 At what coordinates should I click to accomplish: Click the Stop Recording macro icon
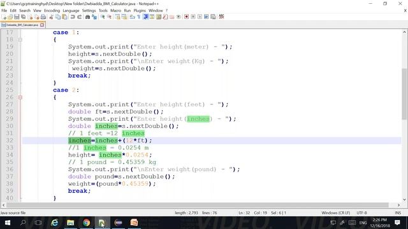click(193, 17)
